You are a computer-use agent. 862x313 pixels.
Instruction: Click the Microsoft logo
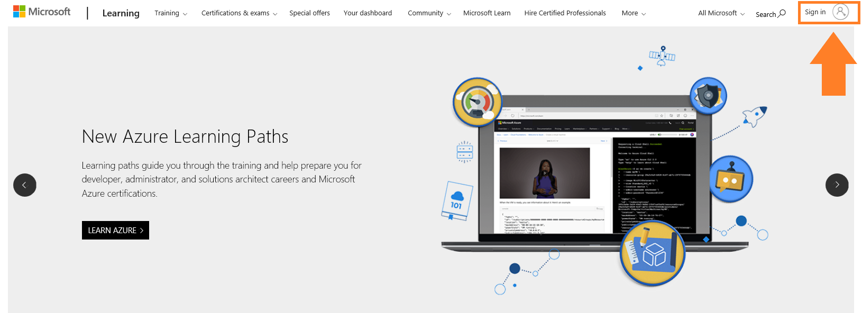[x=42, y=12]
